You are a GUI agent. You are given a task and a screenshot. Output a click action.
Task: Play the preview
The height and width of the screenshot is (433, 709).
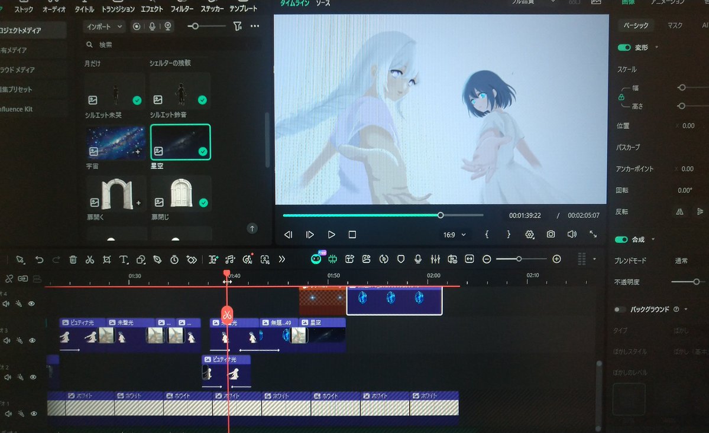coord(331,235)
